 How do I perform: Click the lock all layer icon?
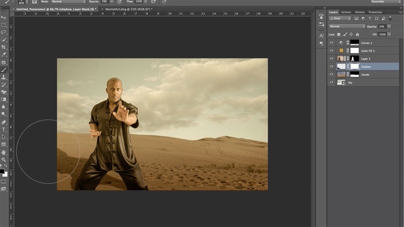356,34
